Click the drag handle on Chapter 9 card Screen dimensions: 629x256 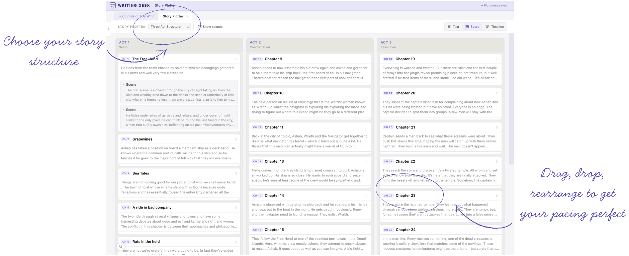coord(366,59)
